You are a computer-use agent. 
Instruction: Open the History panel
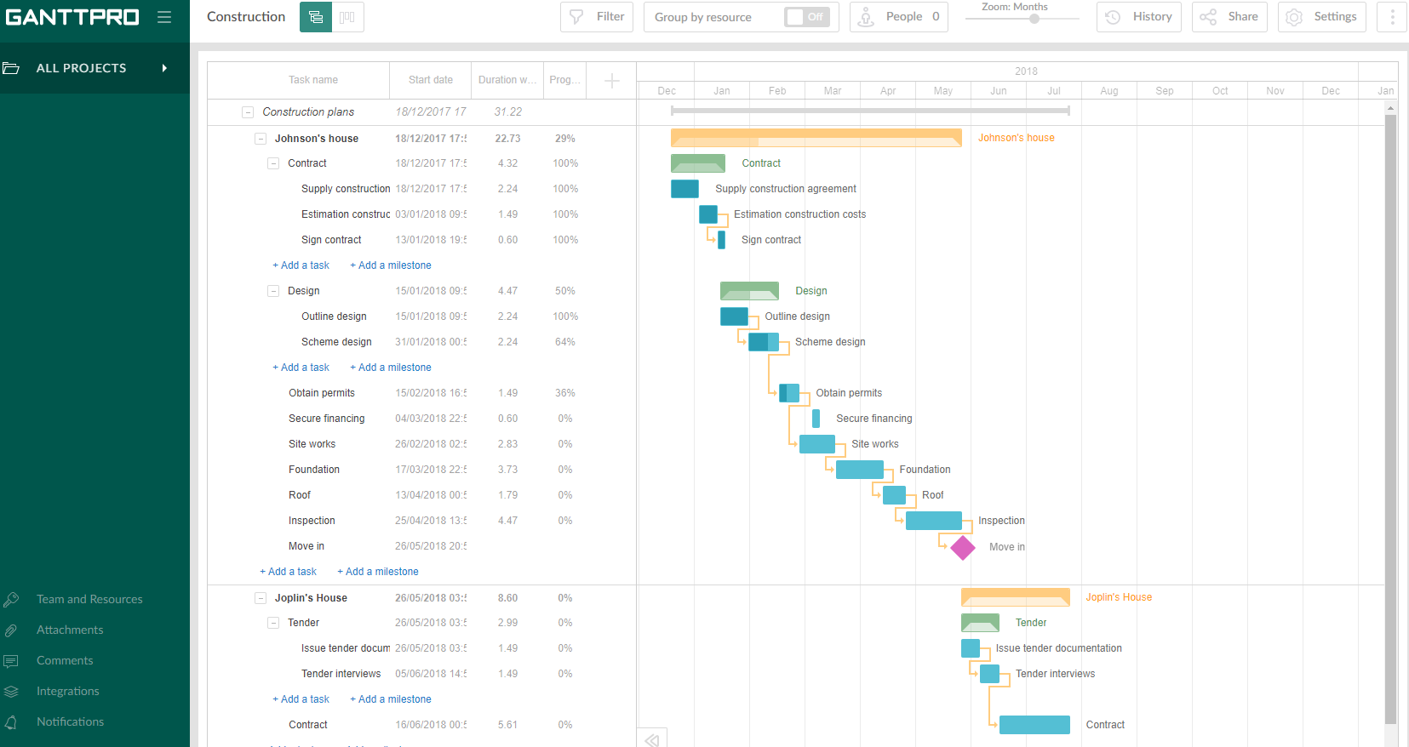[1138, 17]
